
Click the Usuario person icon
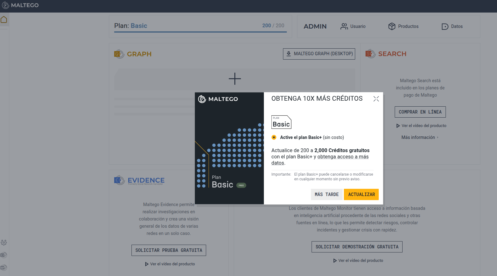coord(344,26)
